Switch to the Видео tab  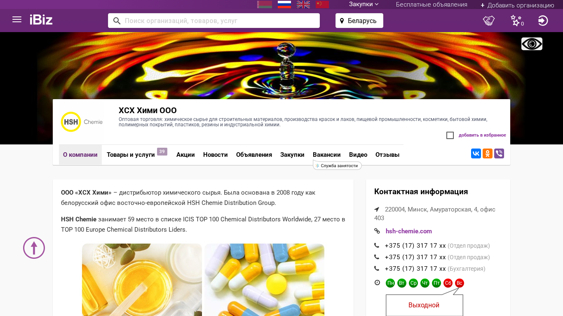(x=358, y=155)
